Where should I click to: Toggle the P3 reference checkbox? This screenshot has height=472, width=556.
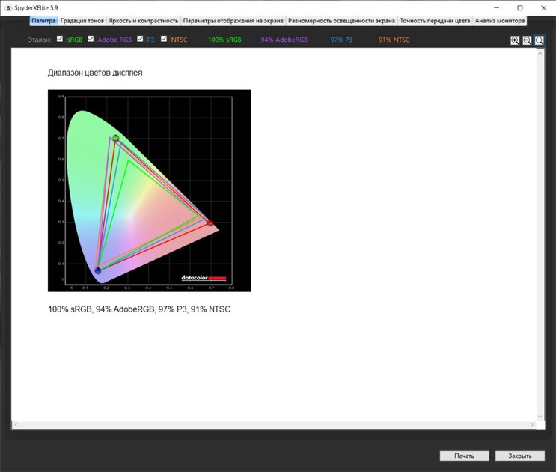point(140,39)
